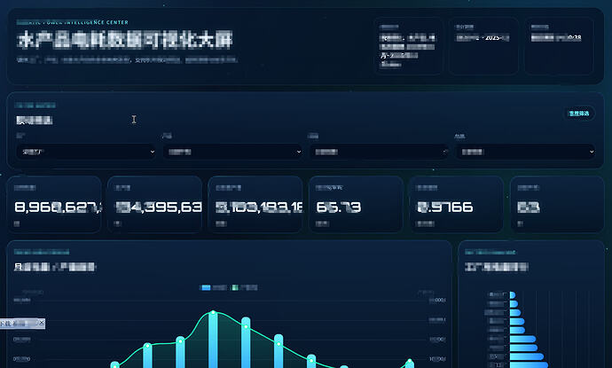The image size is (612, 368).
Task: Toggle the blue bar series legend item
Action: click(x=214, y=287)
